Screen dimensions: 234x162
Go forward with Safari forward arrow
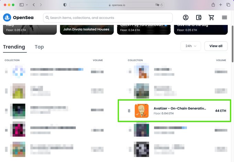click(x=41, y=5)
